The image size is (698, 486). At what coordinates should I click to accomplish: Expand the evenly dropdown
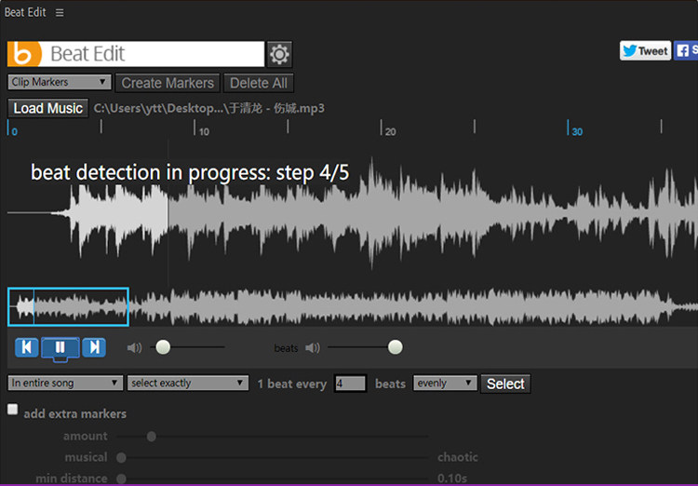pos(445,384)
